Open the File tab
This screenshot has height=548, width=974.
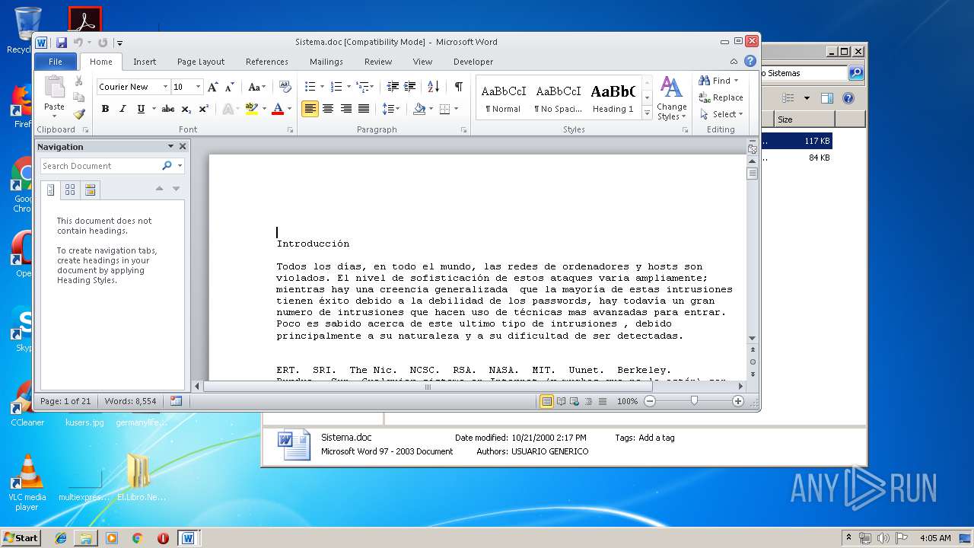[56, 62]
